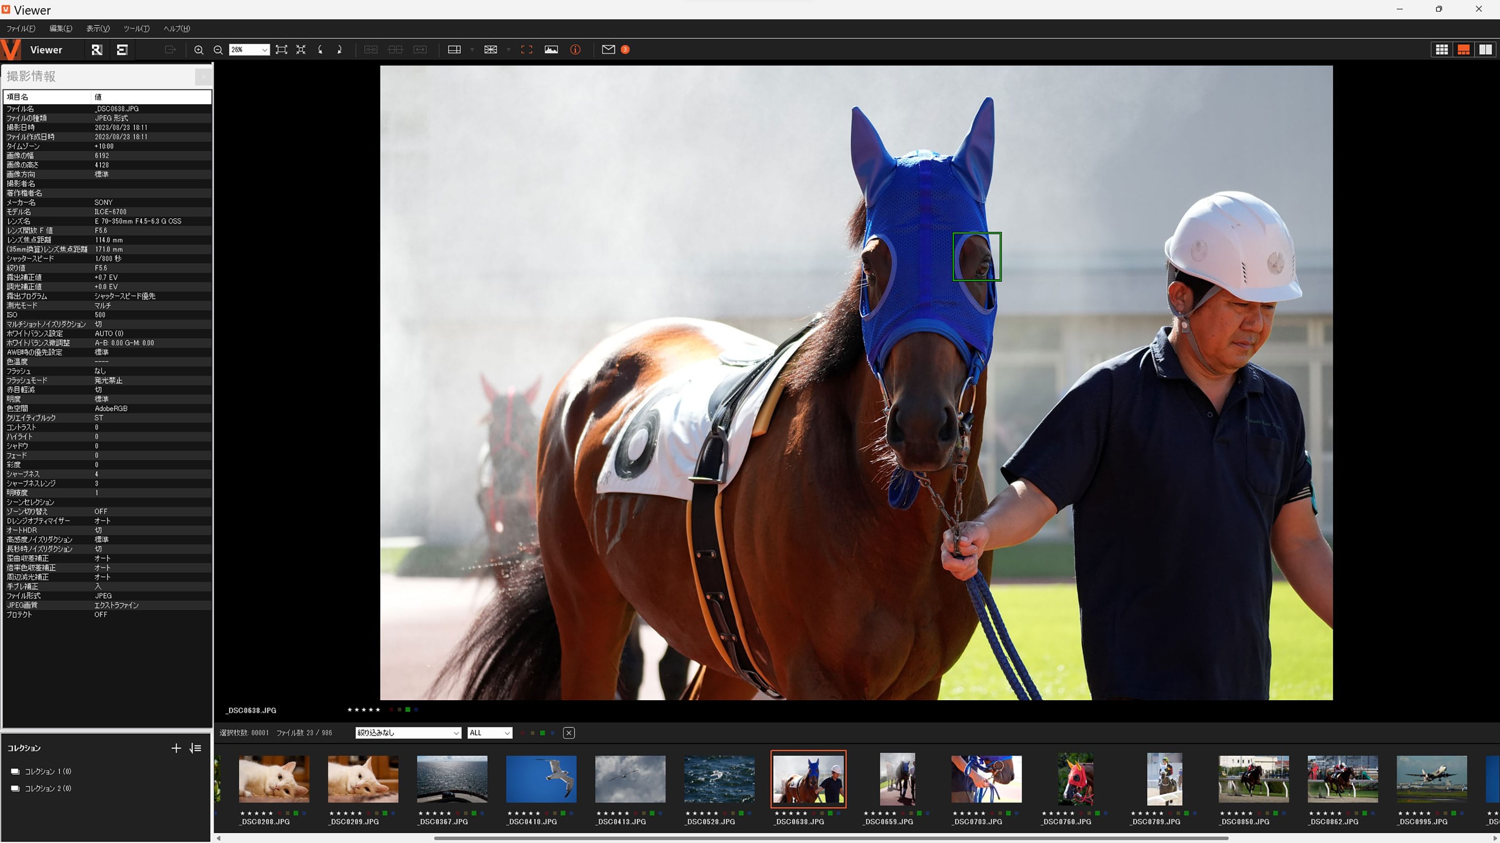This screenshot has width=1500, height=843.
Task: Select thumbnail _DSC0703.JPG
Action: [x=987, y=778]
